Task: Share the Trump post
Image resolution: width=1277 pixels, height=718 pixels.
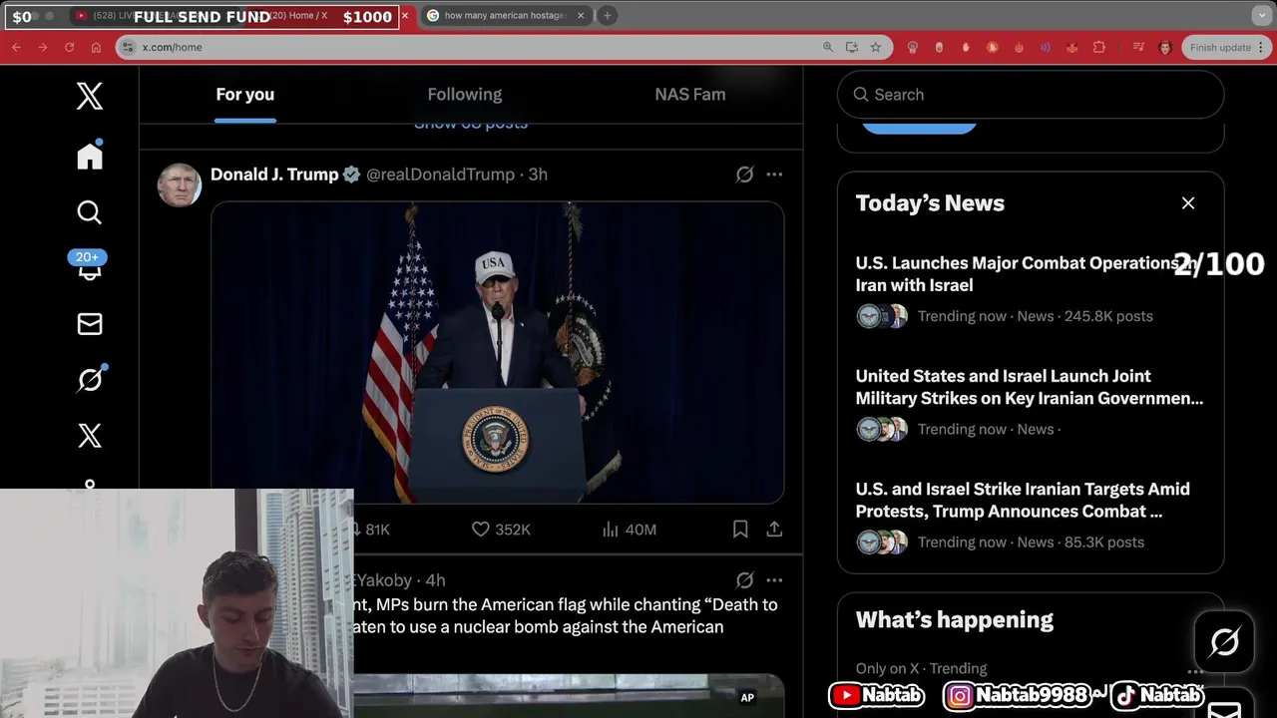Action: tap(774, 530)
